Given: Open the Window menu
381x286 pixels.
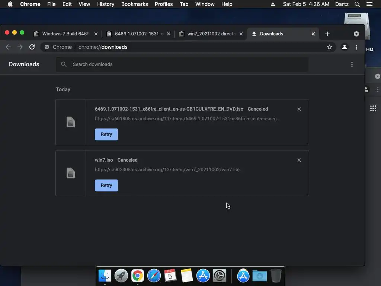Looking at the screenshot, I should pyautogui.click(x=205, y=4).
